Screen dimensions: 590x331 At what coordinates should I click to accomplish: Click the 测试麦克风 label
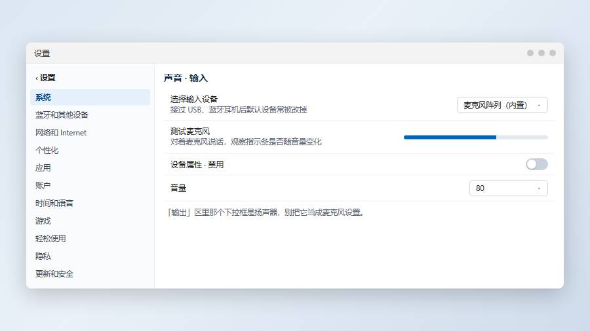[190, 131]
